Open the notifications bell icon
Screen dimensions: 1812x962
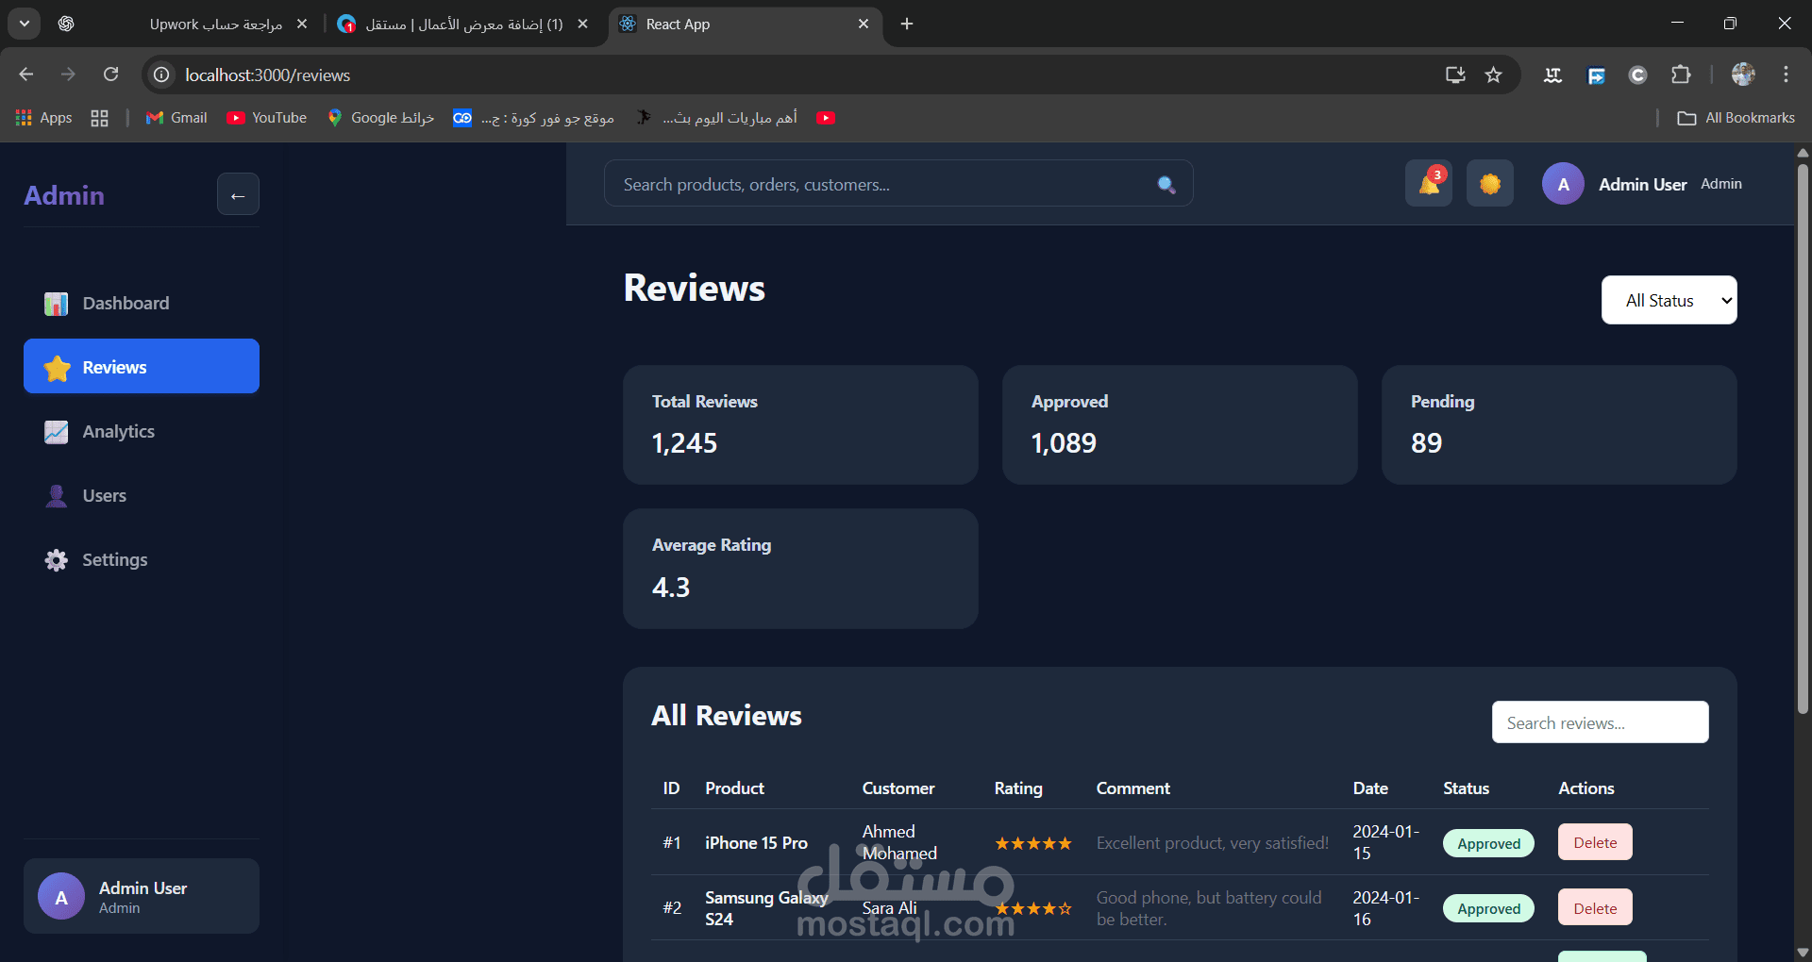1429,183
